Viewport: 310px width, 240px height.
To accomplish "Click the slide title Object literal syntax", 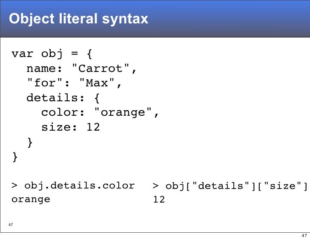I will [78, 19].
